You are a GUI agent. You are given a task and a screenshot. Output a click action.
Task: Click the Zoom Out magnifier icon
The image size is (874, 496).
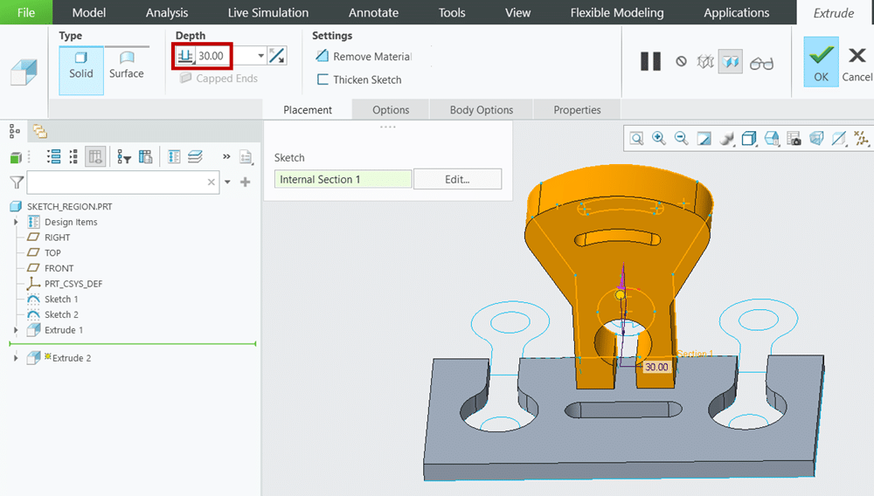pyautogui.click(x=681, y=138)
